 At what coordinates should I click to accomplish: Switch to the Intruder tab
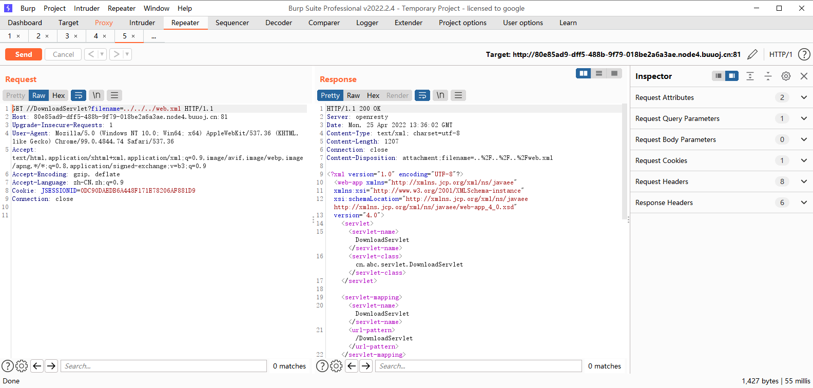[x=142, y=23]
